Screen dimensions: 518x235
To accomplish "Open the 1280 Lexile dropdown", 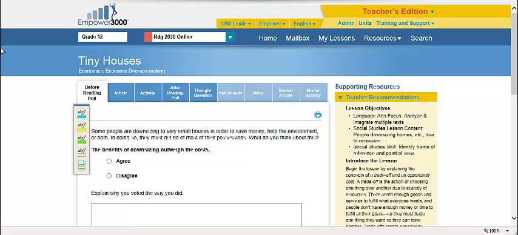I will (x=235, y=24).
